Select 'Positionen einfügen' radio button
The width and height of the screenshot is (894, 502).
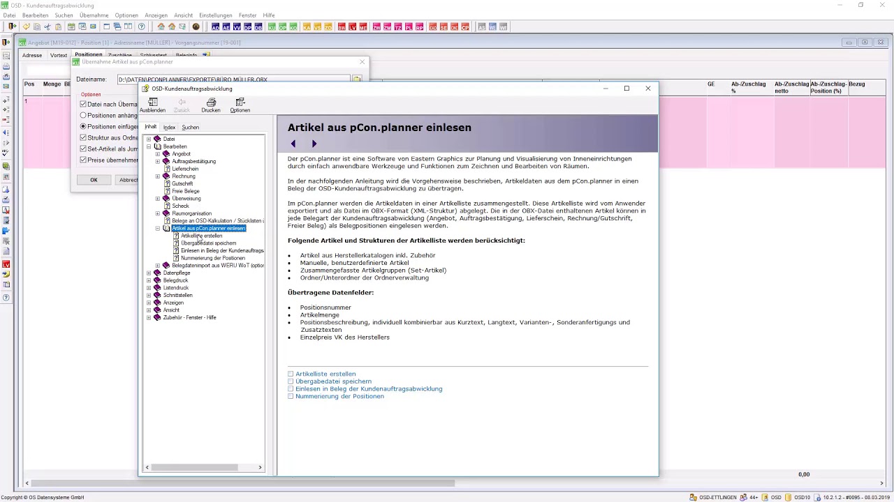pyautogui.click(x=83, y=127)
